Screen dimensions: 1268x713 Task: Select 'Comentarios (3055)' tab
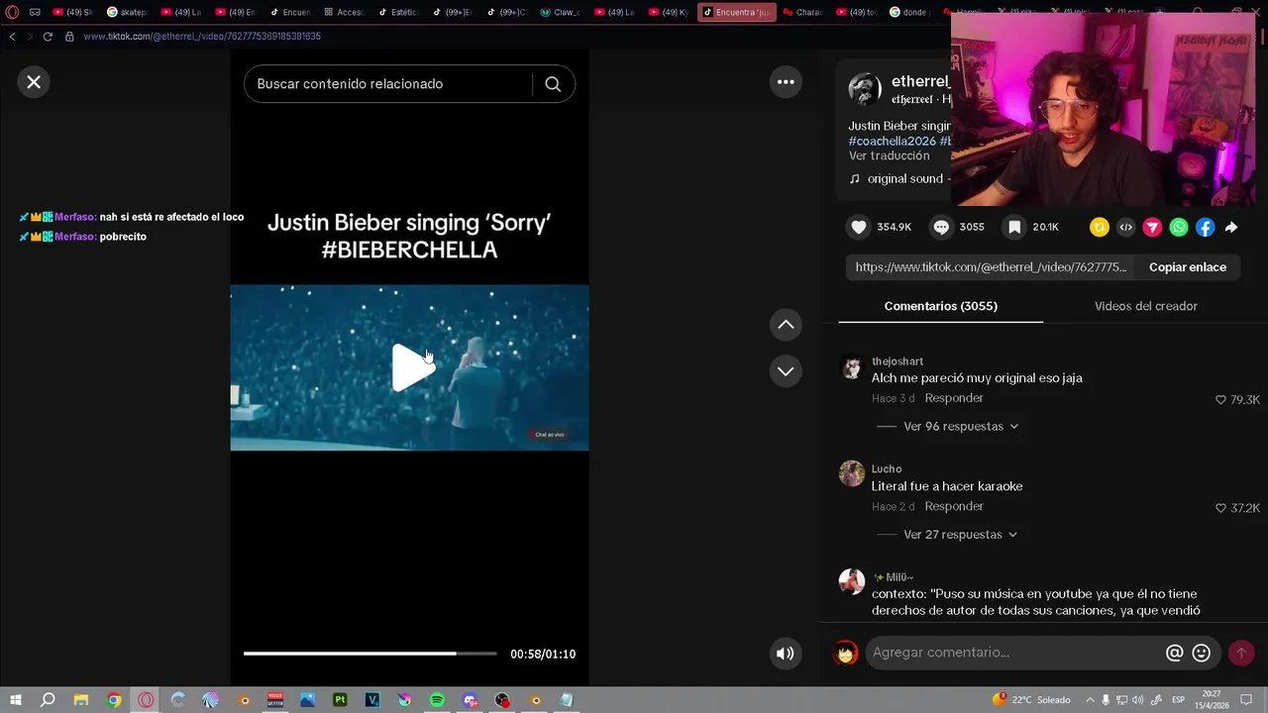point(941,306)
